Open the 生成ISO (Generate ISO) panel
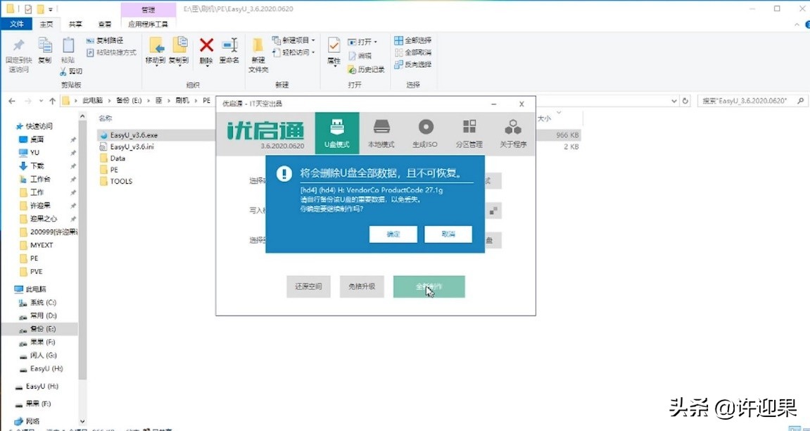The image size is (810, 431). [425, 132]
